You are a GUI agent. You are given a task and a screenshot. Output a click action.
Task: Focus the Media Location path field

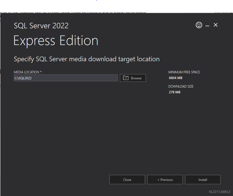click(66, 78)
